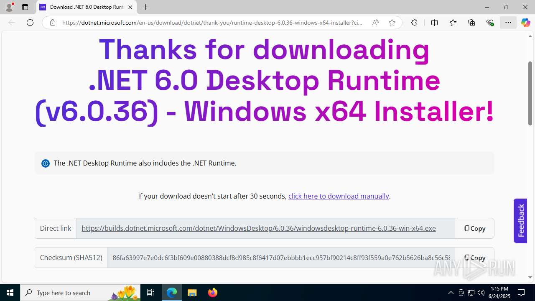Open the clock showing 1:15 PM
This screenshot has width=535, height=301.
coord(499,293)
